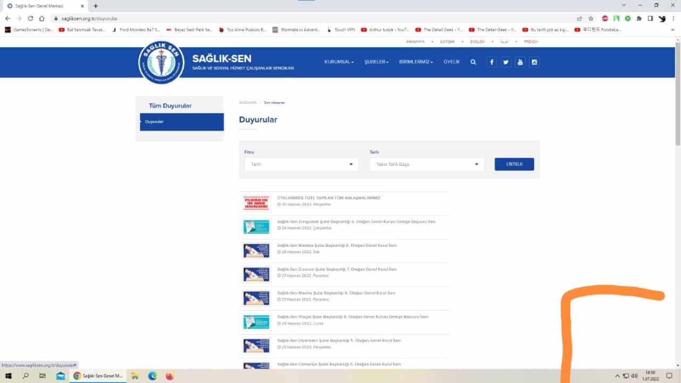Click the Malatya Şube announcement thumbnail

pyautogui.click(x=256, y=251)
